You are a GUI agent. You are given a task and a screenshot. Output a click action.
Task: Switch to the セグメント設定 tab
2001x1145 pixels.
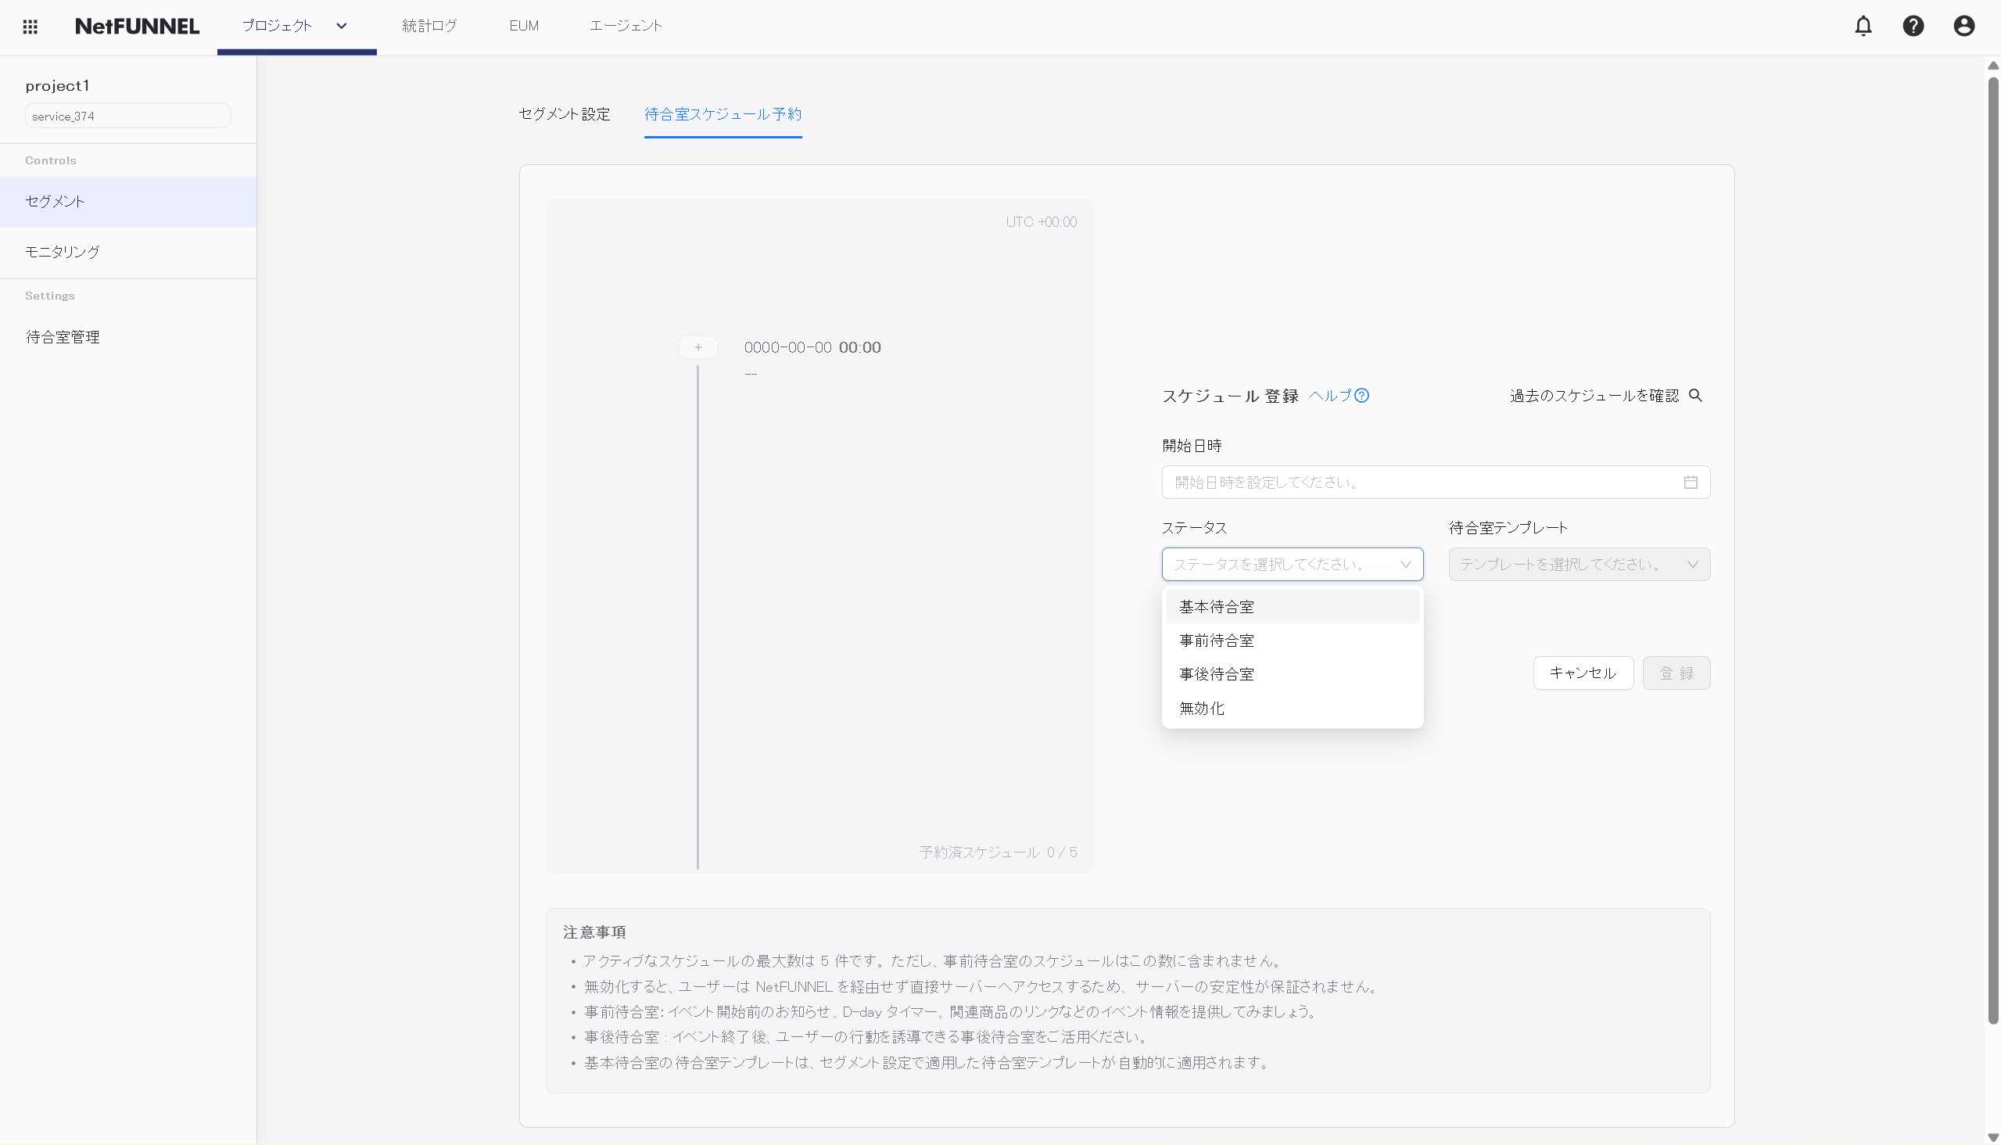tap(563, 115)
